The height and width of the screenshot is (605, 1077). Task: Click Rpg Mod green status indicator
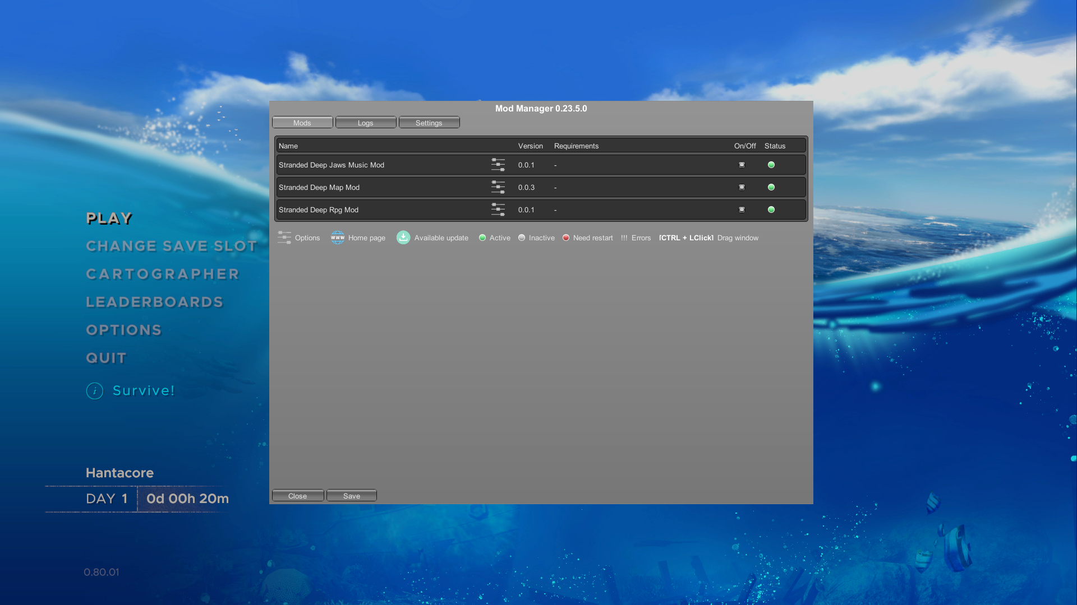click(x=771, y=210)
